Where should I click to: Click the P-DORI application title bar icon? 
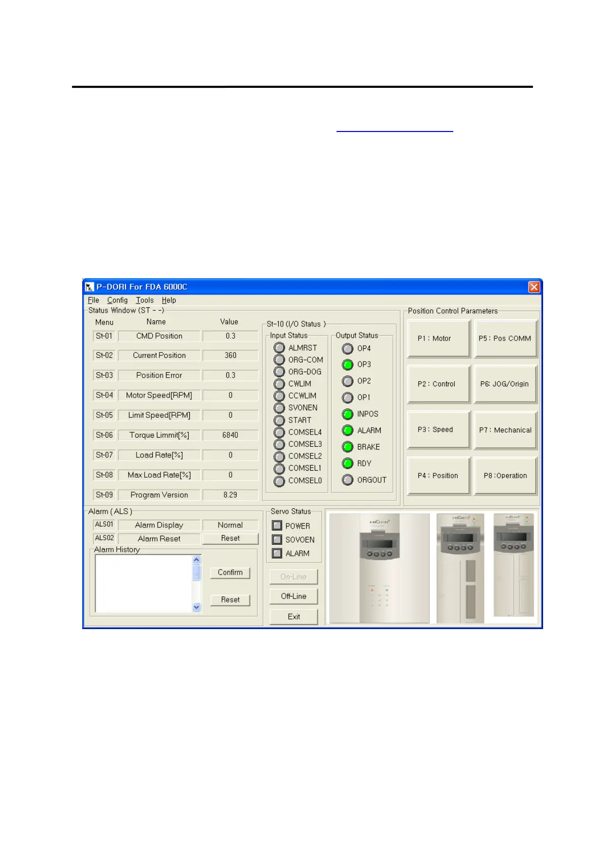pos(90,287)
